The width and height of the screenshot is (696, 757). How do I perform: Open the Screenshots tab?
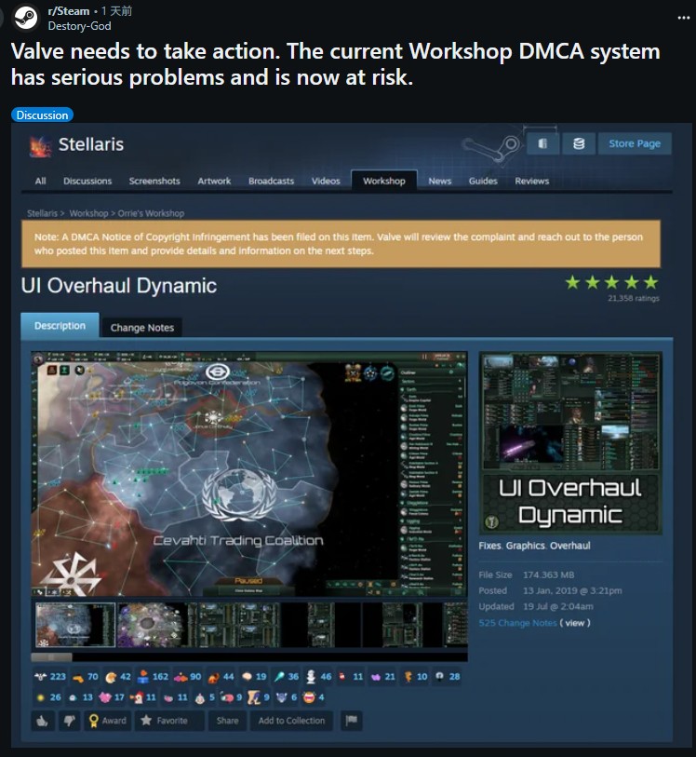tap(154, 181)
